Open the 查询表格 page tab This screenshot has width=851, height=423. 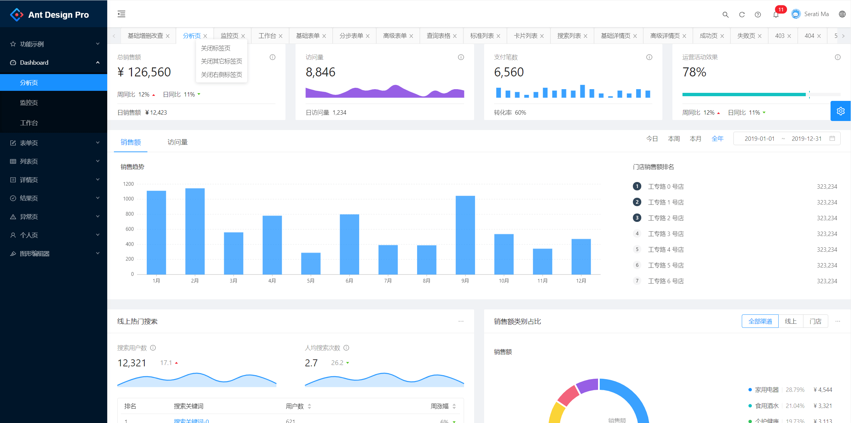pos(439,36)
